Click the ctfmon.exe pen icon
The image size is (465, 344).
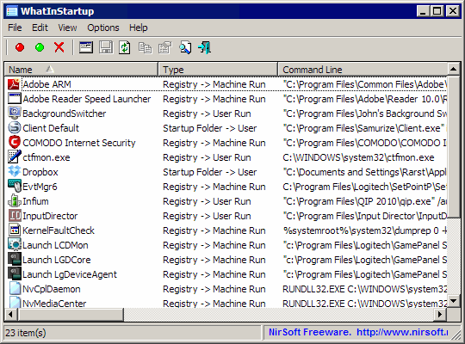(15, 157)
